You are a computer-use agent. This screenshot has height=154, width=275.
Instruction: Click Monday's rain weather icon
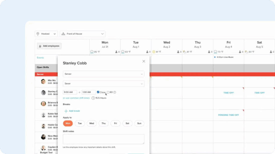[92, 52]
